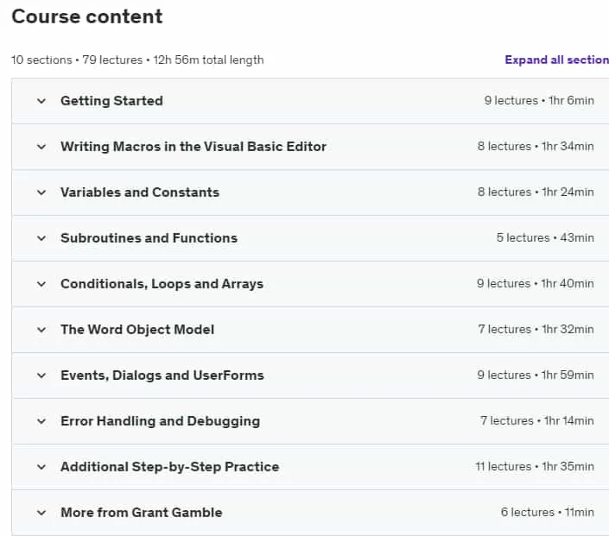Open Error Handling and Debugging chevron
Image resolution: width=609 pixels, height=536 pixels.
(x=41, y=421)
